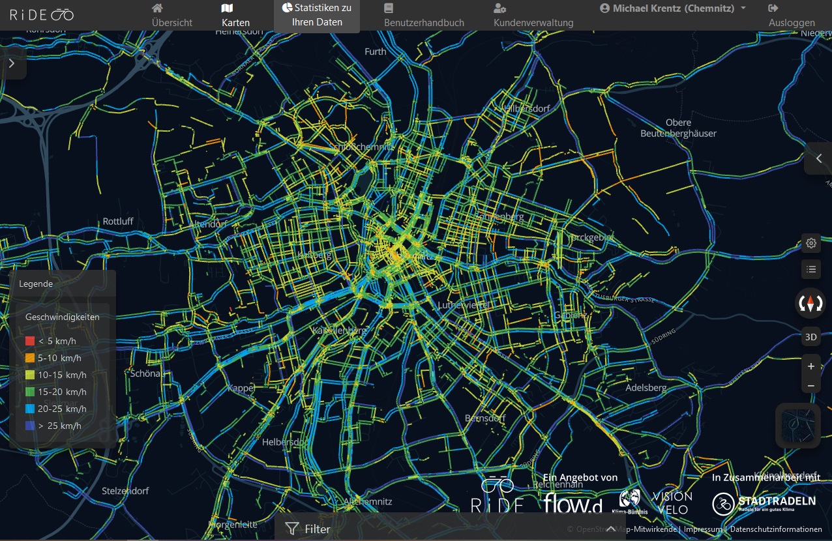Open the Impressum link
832x541 pixels.
tap(703, 529)
